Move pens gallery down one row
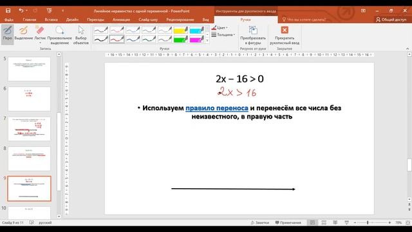 (207, 34)
